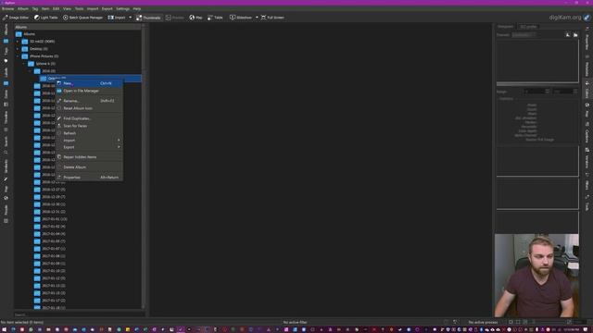Choose Reset Album Icon
The height and width of the screenshot is (333, 593).
point(89,108)
